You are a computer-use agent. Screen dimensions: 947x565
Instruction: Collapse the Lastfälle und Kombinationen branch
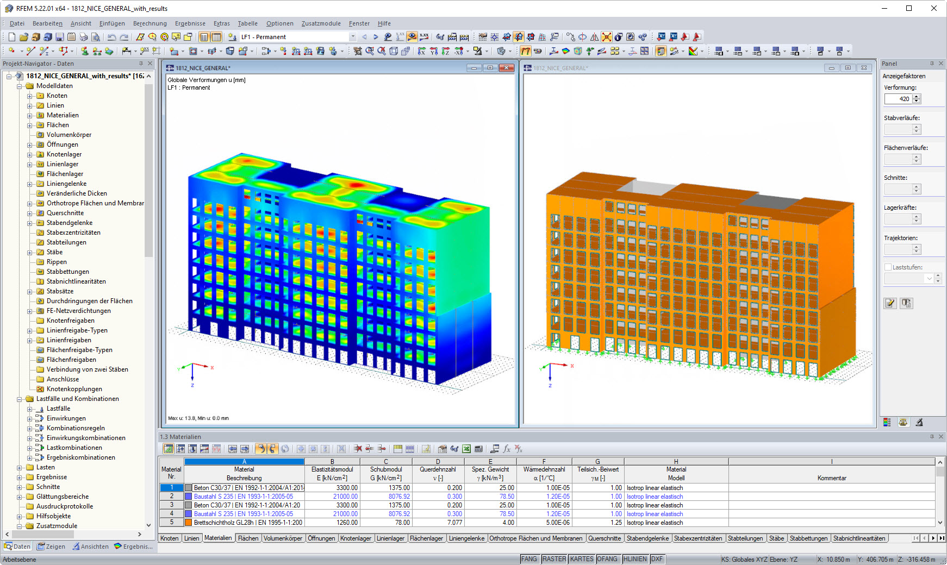point(18,399)
